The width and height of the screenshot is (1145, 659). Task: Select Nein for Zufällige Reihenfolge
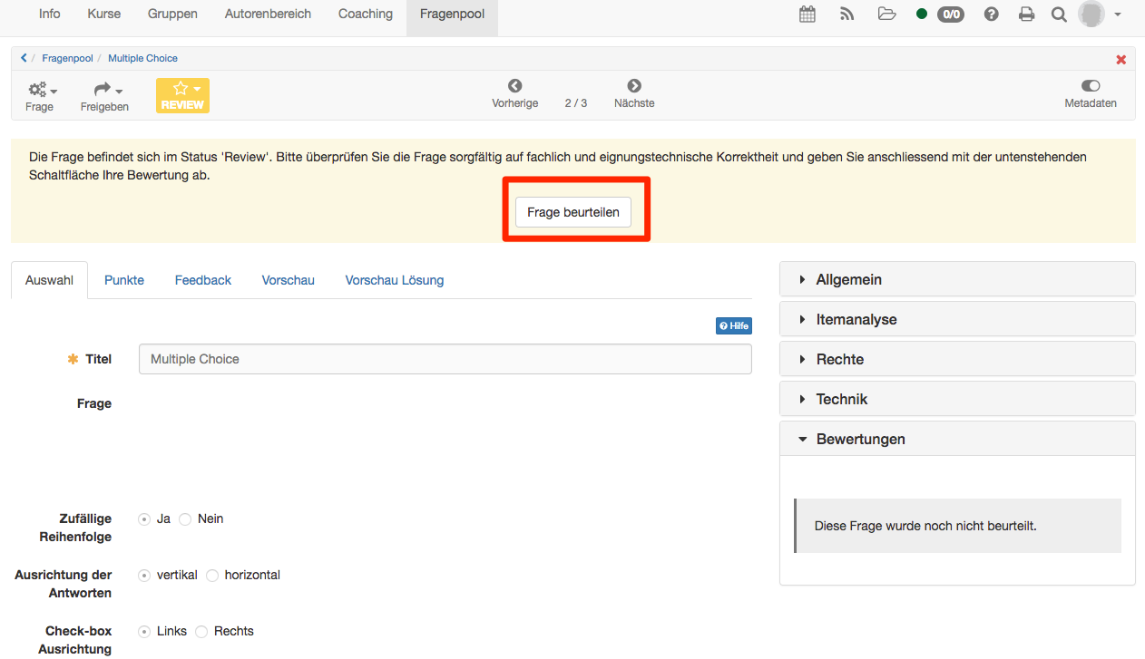point(186,519)
